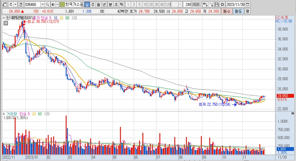The image size is (296, 161).
Task: Click the panel layout icon at toolbar start
Action: click(x=5, y=4)
